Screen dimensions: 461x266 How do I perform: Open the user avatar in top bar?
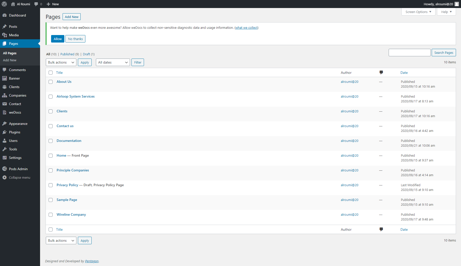457,4
